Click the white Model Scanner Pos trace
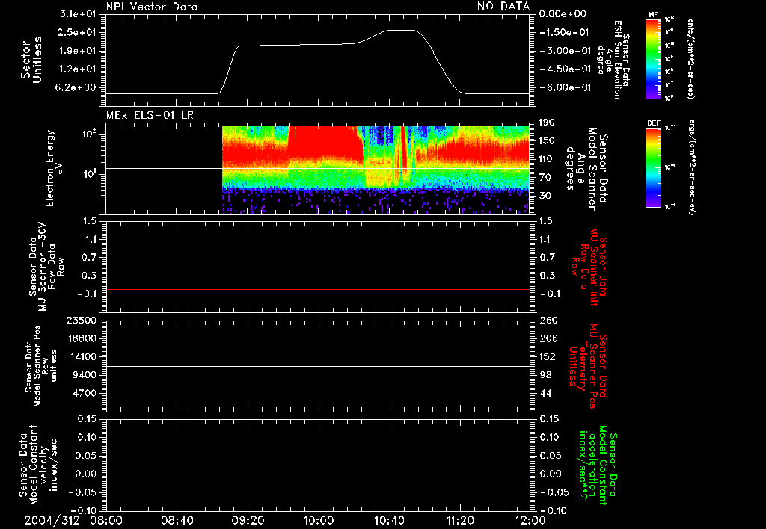 point(318,366)
